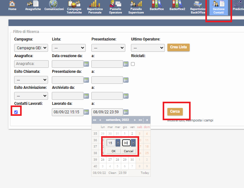Open the Reportistica Personale menu item
244x188 pixels.
(x=95, y=7)
